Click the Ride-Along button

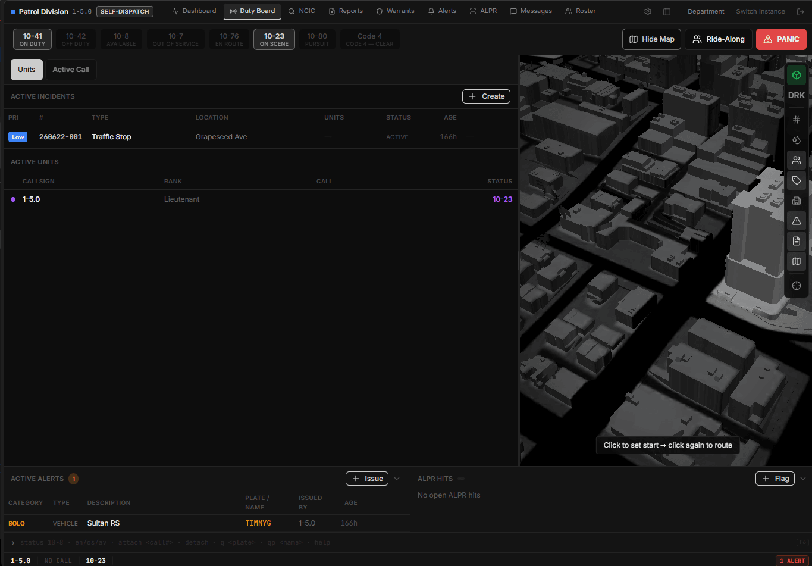pos(719,39)
